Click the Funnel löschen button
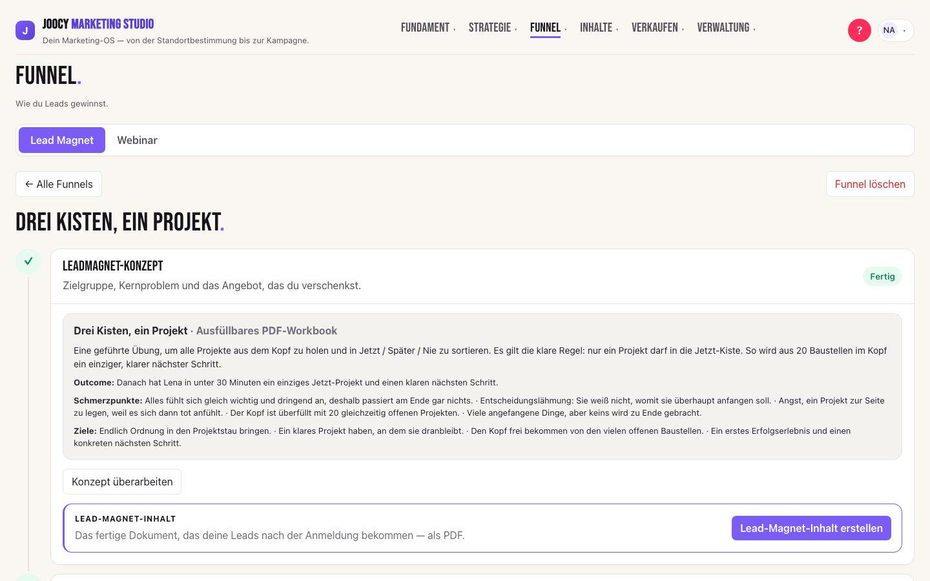Viewport: 930px width, 581px height. click(x=870, y=184)
